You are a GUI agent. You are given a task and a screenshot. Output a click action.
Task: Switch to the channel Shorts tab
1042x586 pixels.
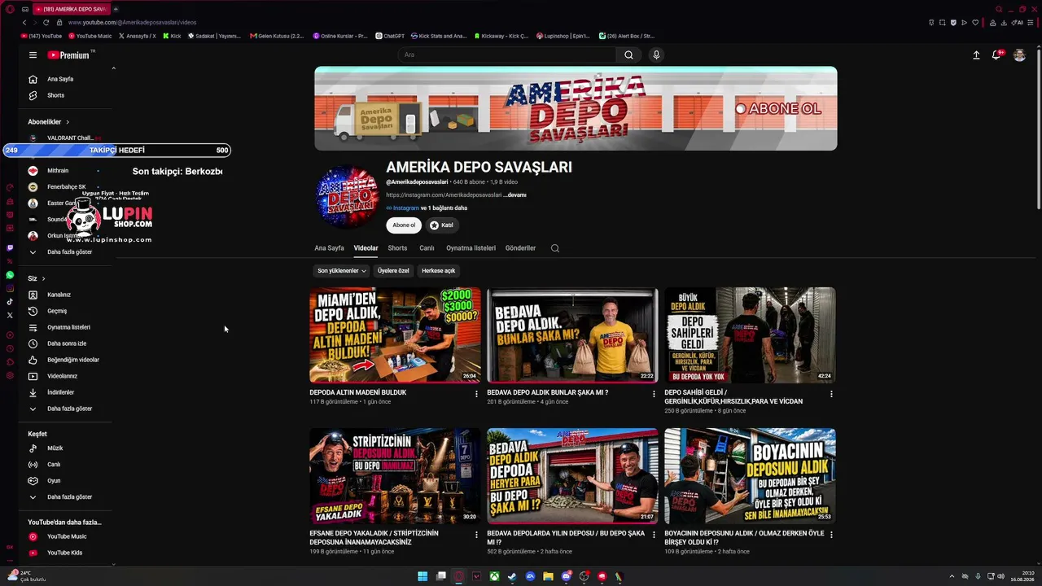(x=397, y=248)
